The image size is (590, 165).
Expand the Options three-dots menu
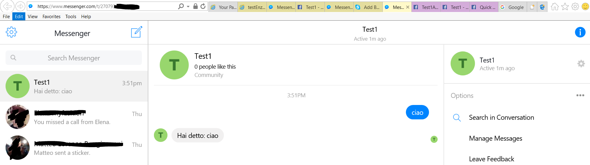click(x=580, y=95)
